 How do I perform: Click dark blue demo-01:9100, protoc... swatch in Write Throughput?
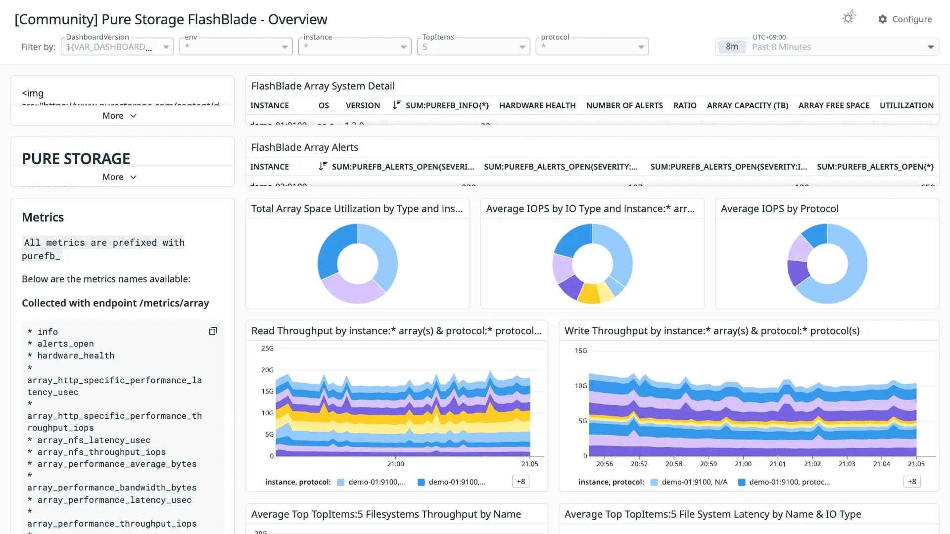742,482
